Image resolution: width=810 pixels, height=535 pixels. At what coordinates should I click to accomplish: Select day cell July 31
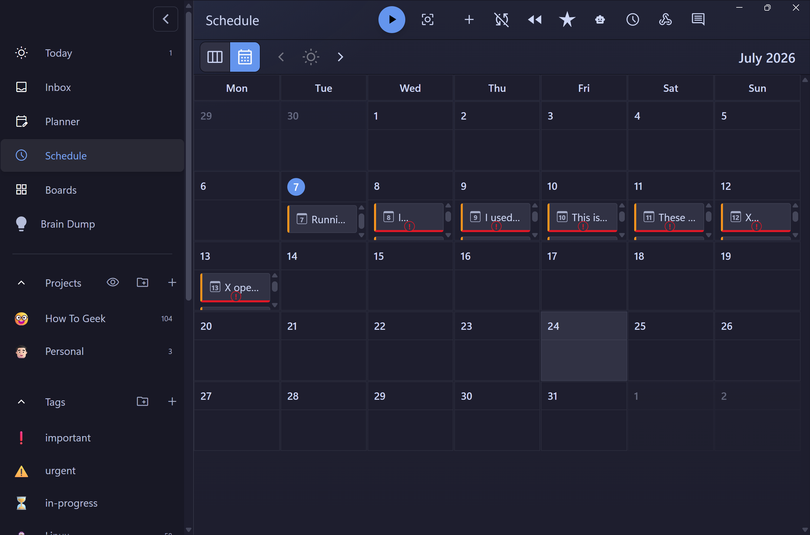coord(584,416)
